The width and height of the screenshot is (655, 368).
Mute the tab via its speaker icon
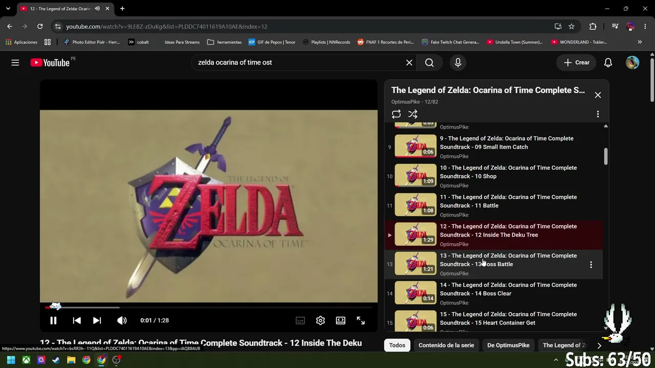tap(97, 9)
